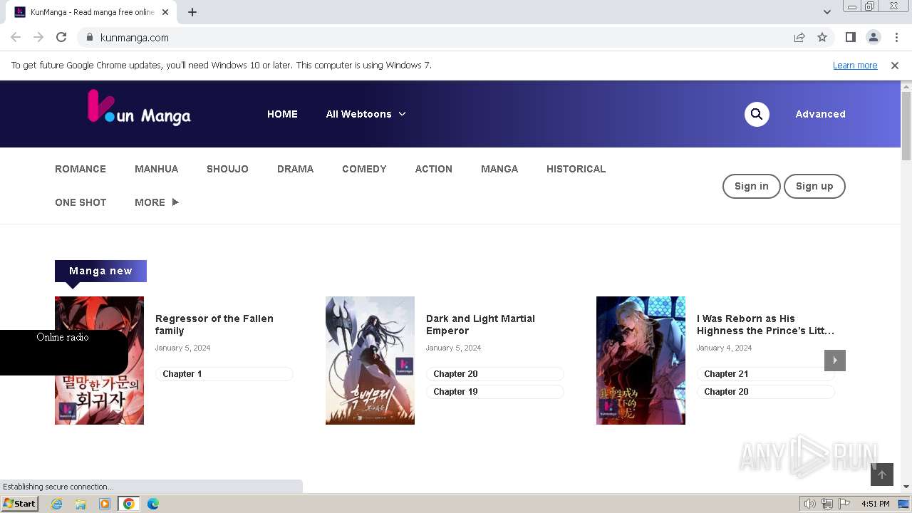
Task: Bookmark this page with the star icon
Action: [x=822, y=37]
